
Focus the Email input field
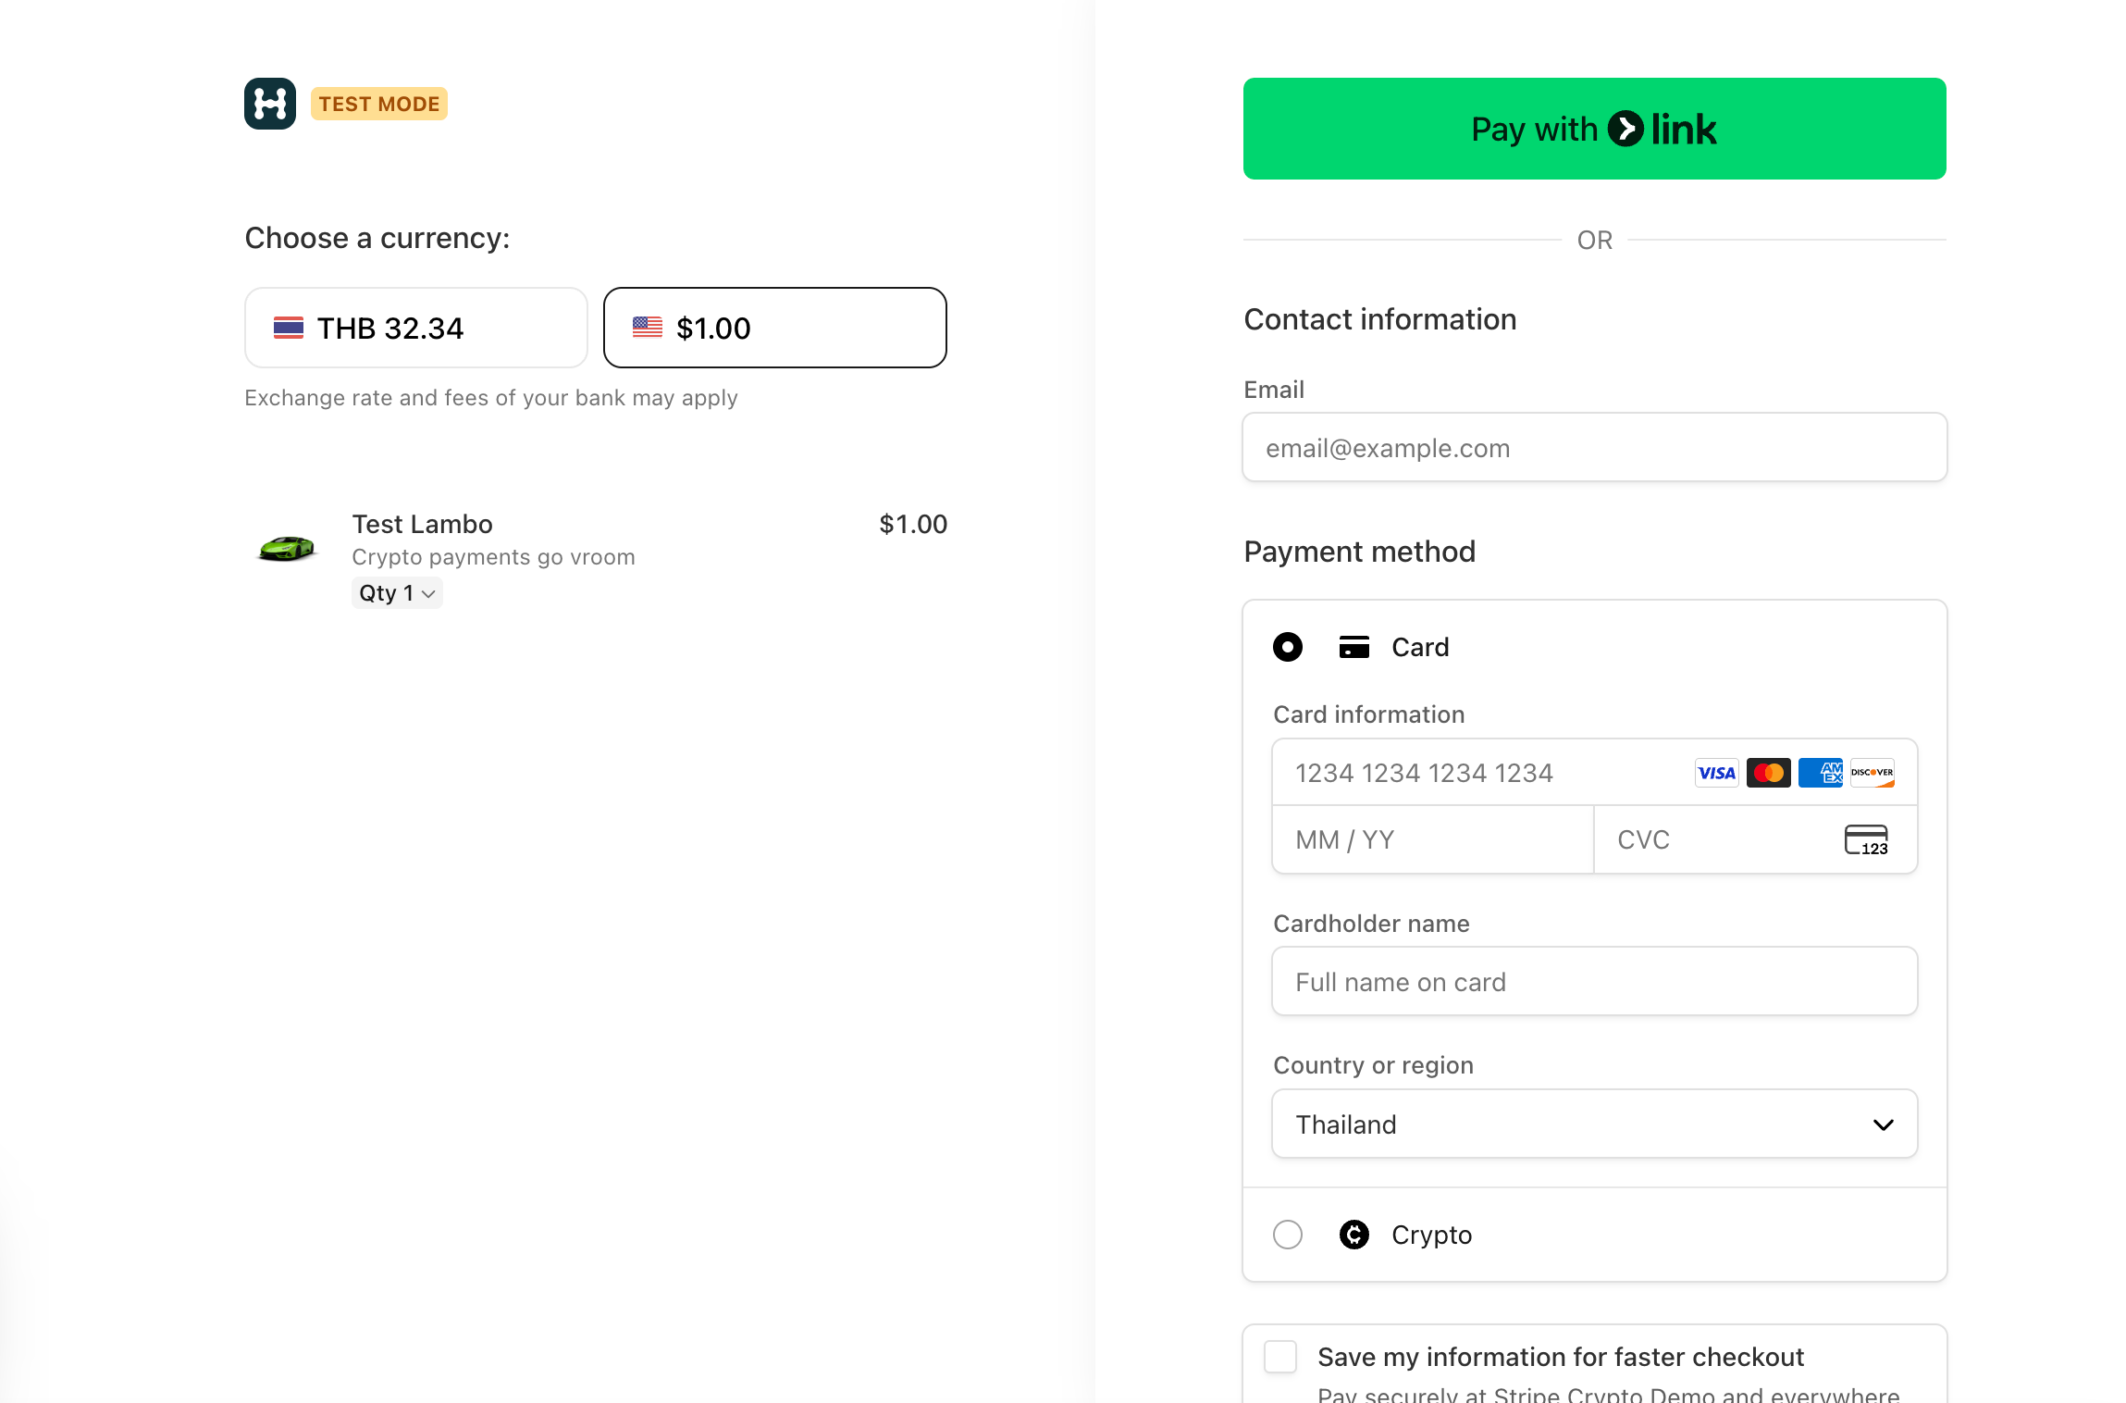pyautogui.click(x=1593, y=448)
